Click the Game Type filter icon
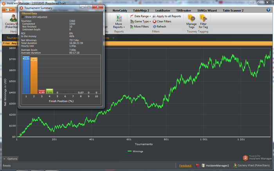The height and width of the screenshot is (171, 274). [132, 22]
